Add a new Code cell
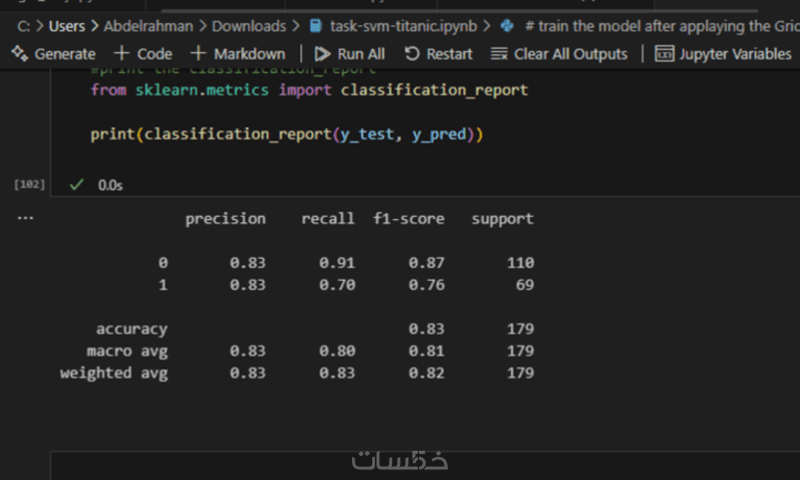Viewport: 800px width, 480px height. point(143,54)
